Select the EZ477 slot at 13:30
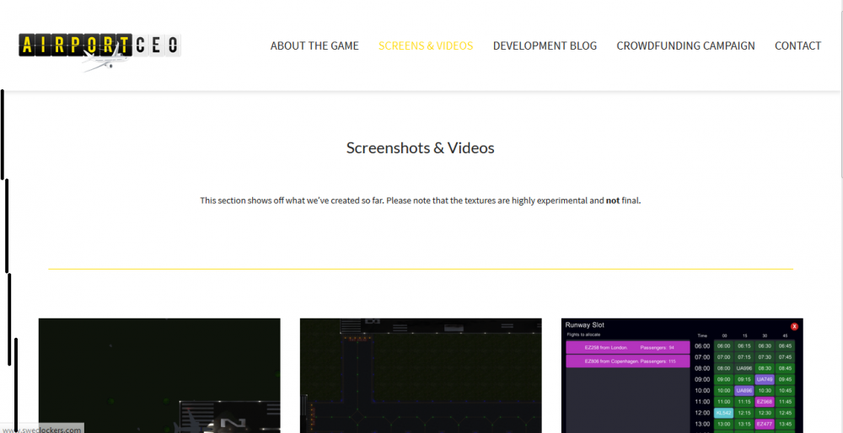843x433 pixels. click(x=765, y=424)
